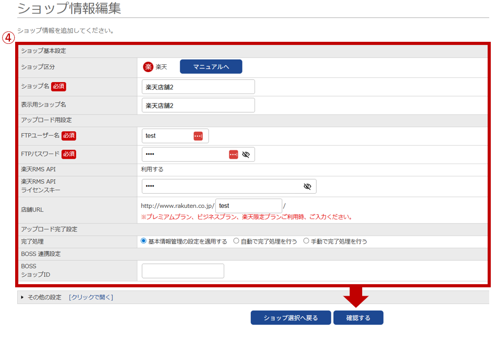Click ショップ選択へ戻る button
Screen dimensions: 496x338
click(x=291, y=318)
